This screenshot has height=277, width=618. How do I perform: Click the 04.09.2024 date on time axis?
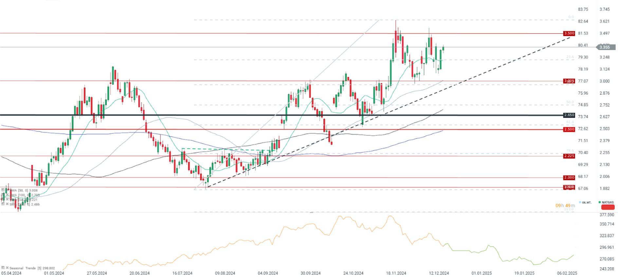[x=268, y=273]
